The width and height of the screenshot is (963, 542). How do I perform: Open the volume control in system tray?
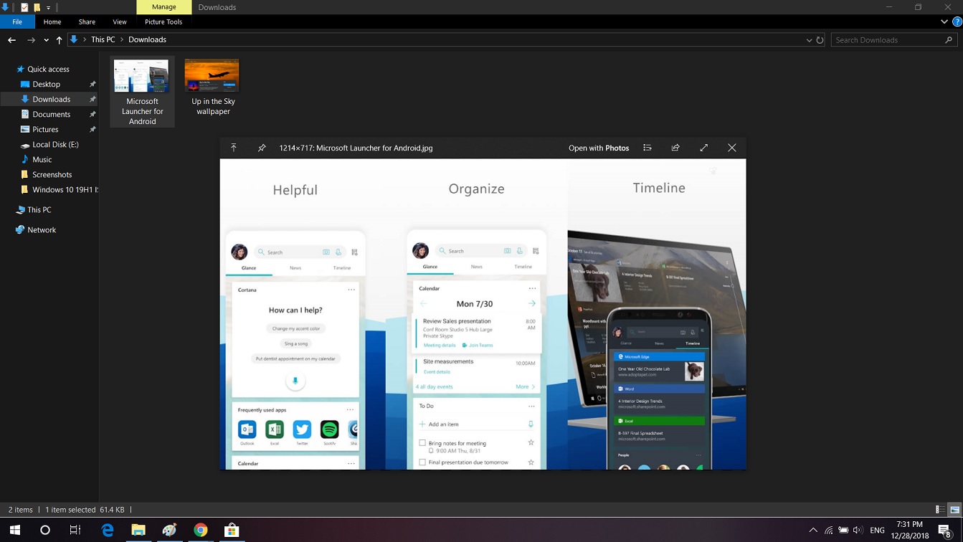pyautogui.click(x=859, y=530)
